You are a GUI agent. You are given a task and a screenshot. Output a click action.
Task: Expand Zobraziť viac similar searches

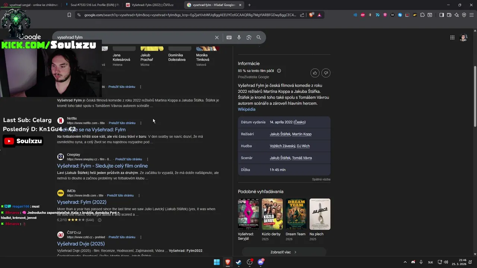284,252
